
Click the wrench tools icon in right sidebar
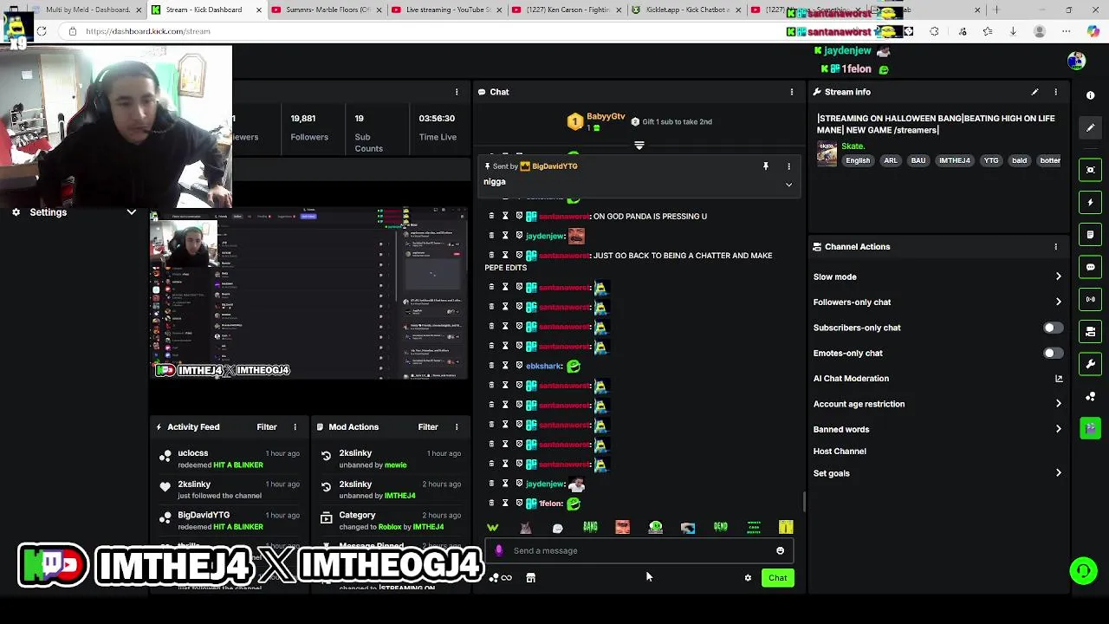tap(1091, 364)
